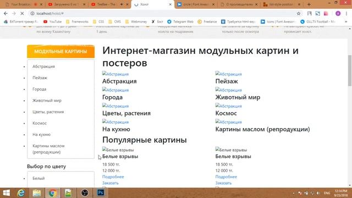Viewport: 352px width, 198px height.
Task: Open the Chrome three-dot menu
Action: click(346, 13)
